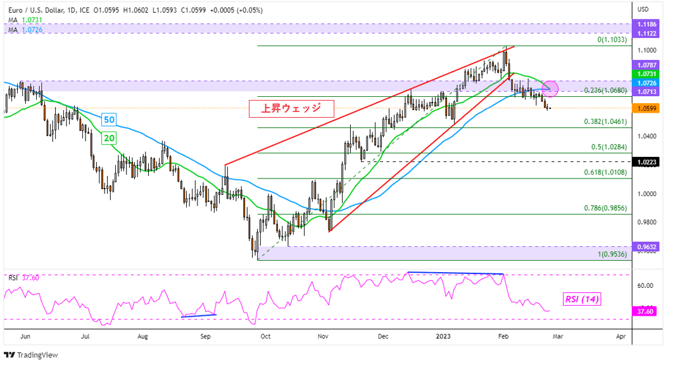This screenshot has width=675, height=367.
Task: Click the orange 1.0599 current price tag
Action: (647, 108)
